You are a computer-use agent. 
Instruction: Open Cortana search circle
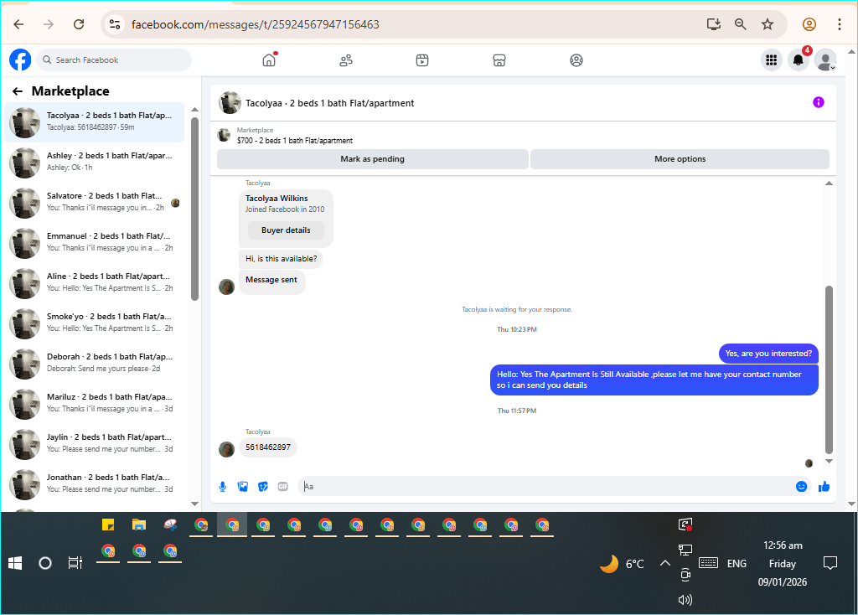[45, 563]
